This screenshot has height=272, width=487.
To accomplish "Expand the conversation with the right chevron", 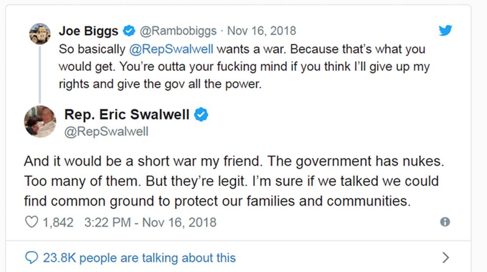I will (446, 258).
